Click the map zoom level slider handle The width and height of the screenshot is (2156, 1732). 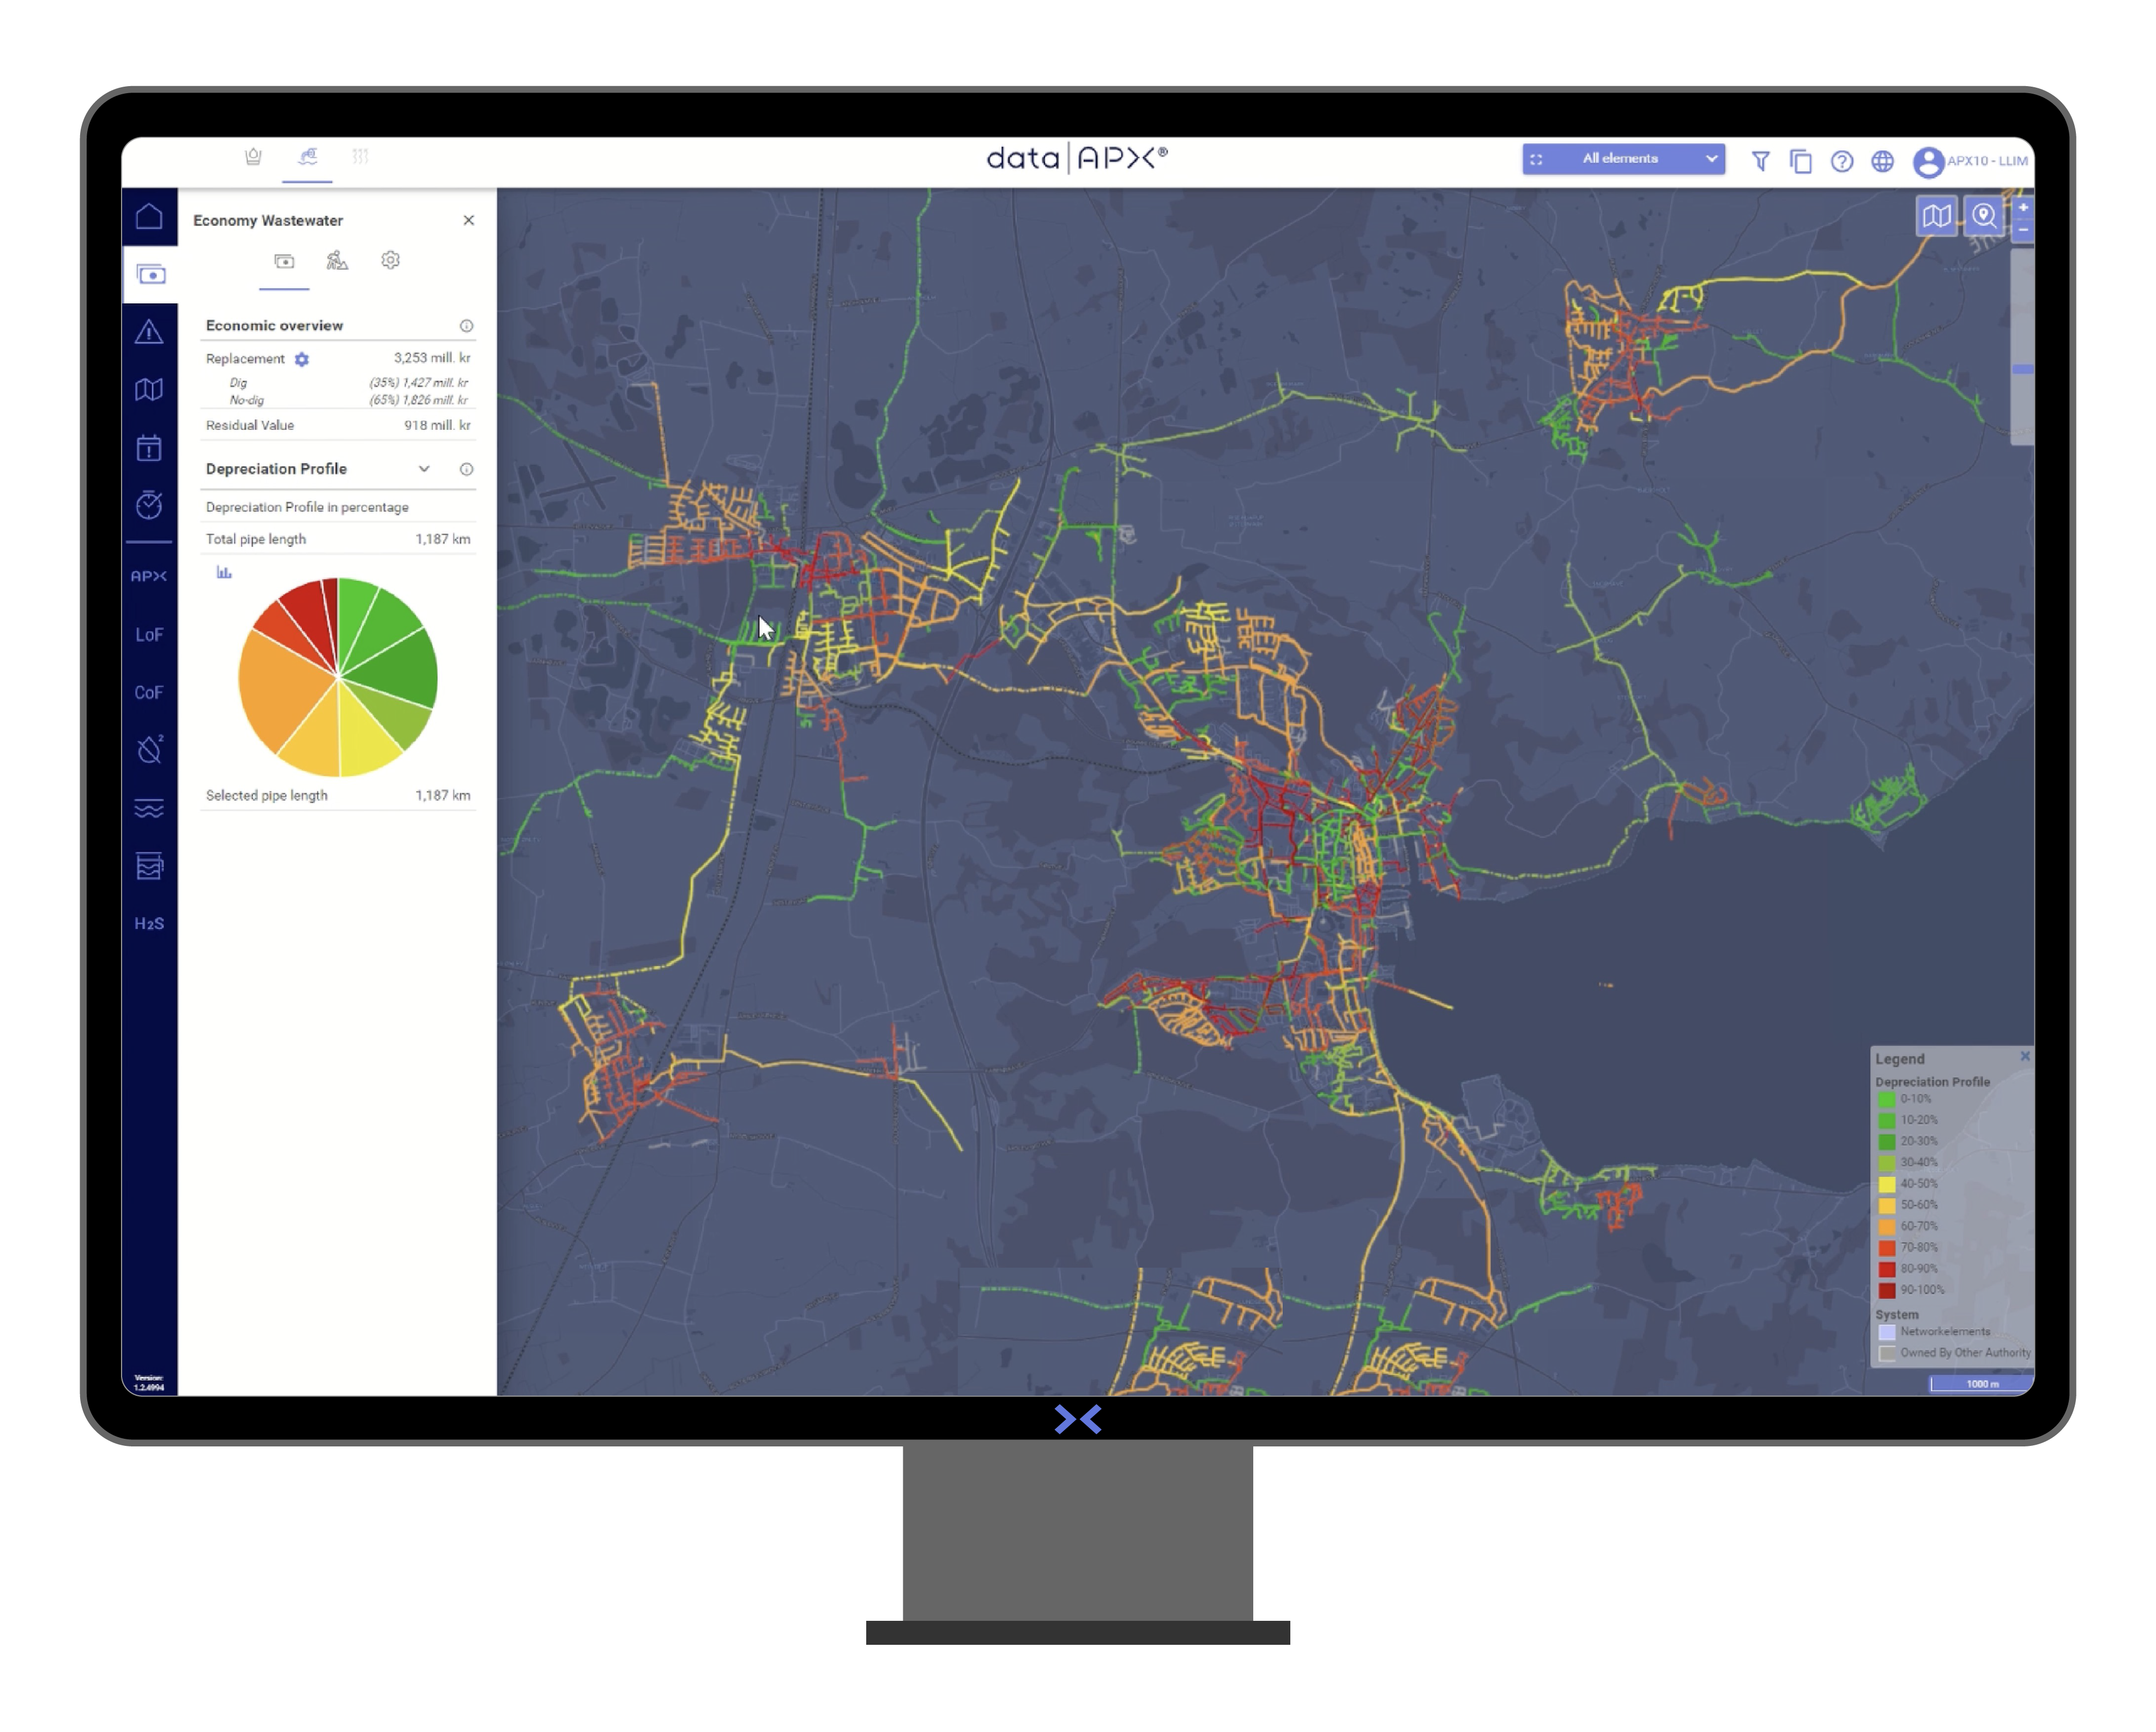(2022, 370)
